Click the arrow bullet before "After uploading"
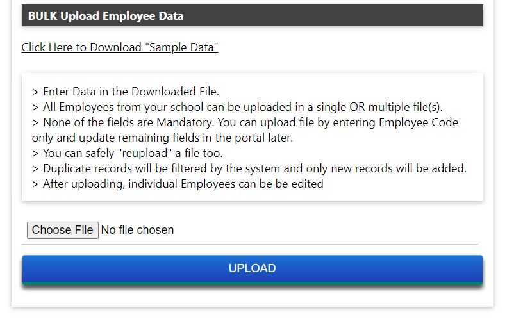 [x=35, y=184]
